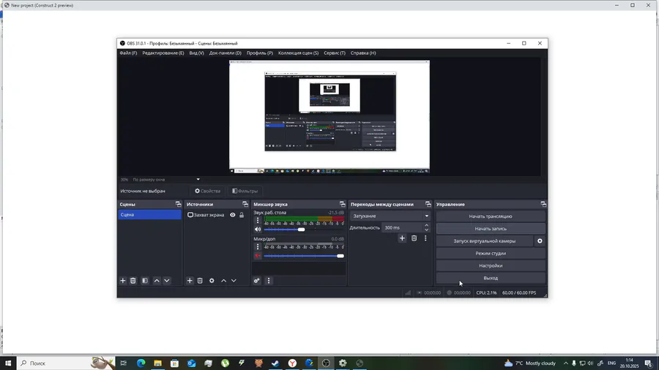Open Настройки button in Управление

491,265
